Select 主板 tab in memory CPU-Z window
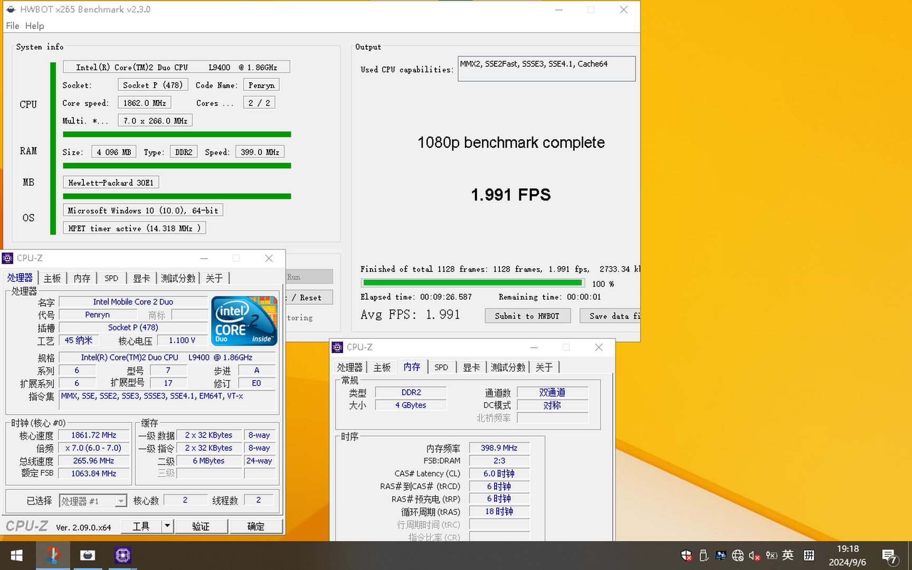Screen dimensions: 912x570 382,367
